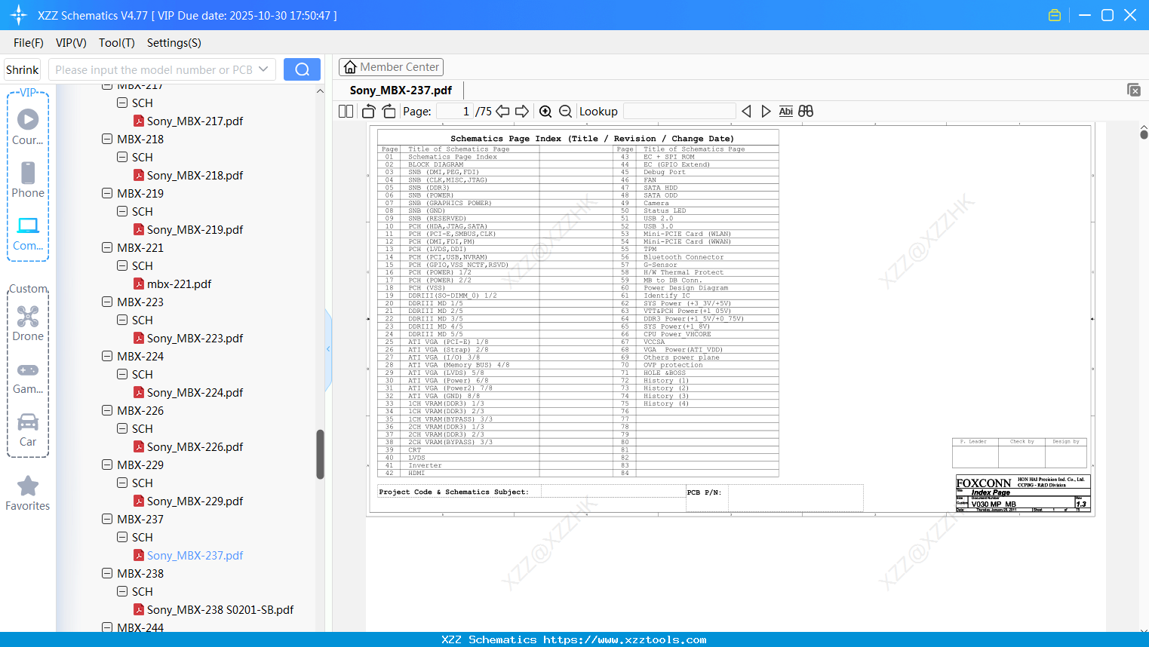Collapse the MBX-224 tree node
The image size is (1149, 647).
coord(107,357)
